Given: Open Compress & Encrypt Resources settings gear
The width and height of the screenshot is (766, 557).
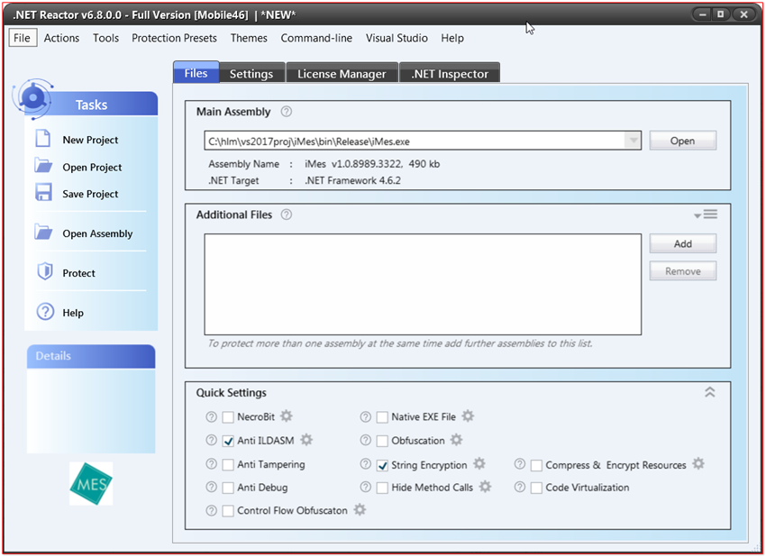Looking at the screenshot, I should tap(698, 463).
